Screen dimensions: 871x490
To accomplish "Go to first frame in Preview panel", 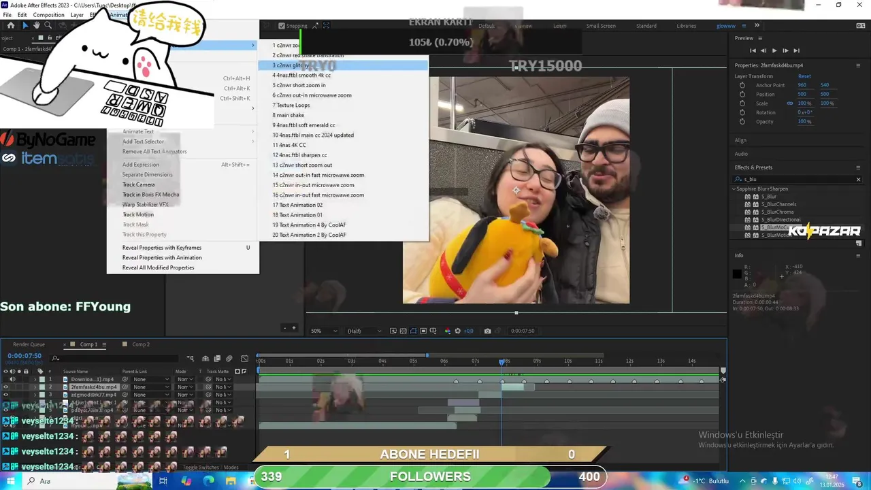I will (x=753, y=50).
